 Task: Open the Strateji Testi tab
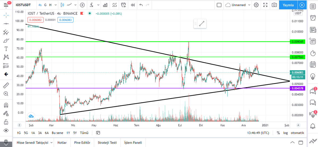pyautogui.click(x=107, y=142)
